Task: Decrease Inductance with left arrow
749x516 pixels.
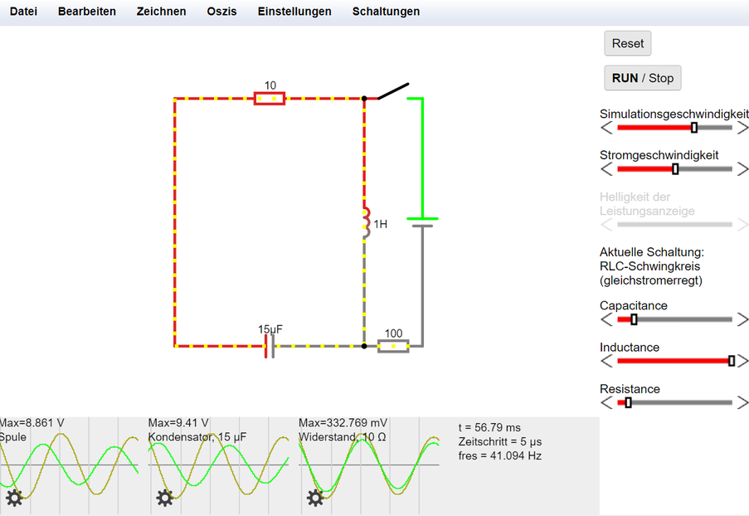Action: coord(606,361)
